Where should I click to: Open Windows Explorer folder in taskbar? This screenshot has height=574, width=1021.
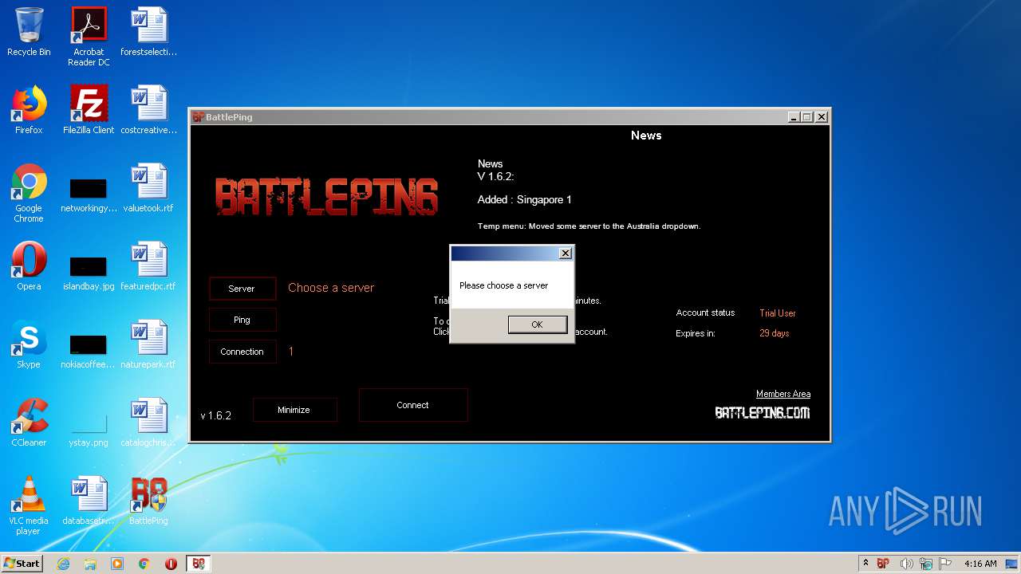[90, 564]
